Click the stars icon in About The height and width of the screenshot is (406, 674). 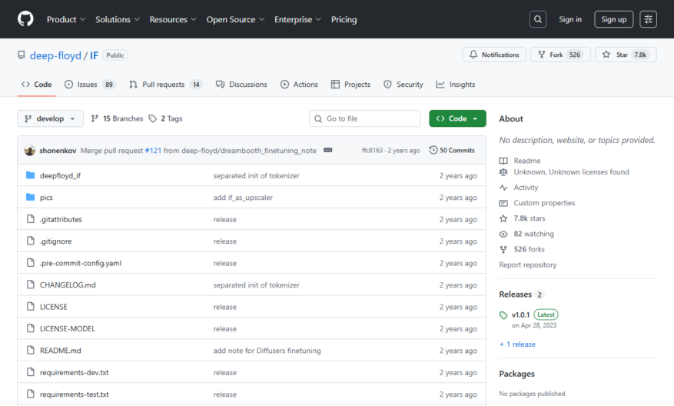[503, 218]
